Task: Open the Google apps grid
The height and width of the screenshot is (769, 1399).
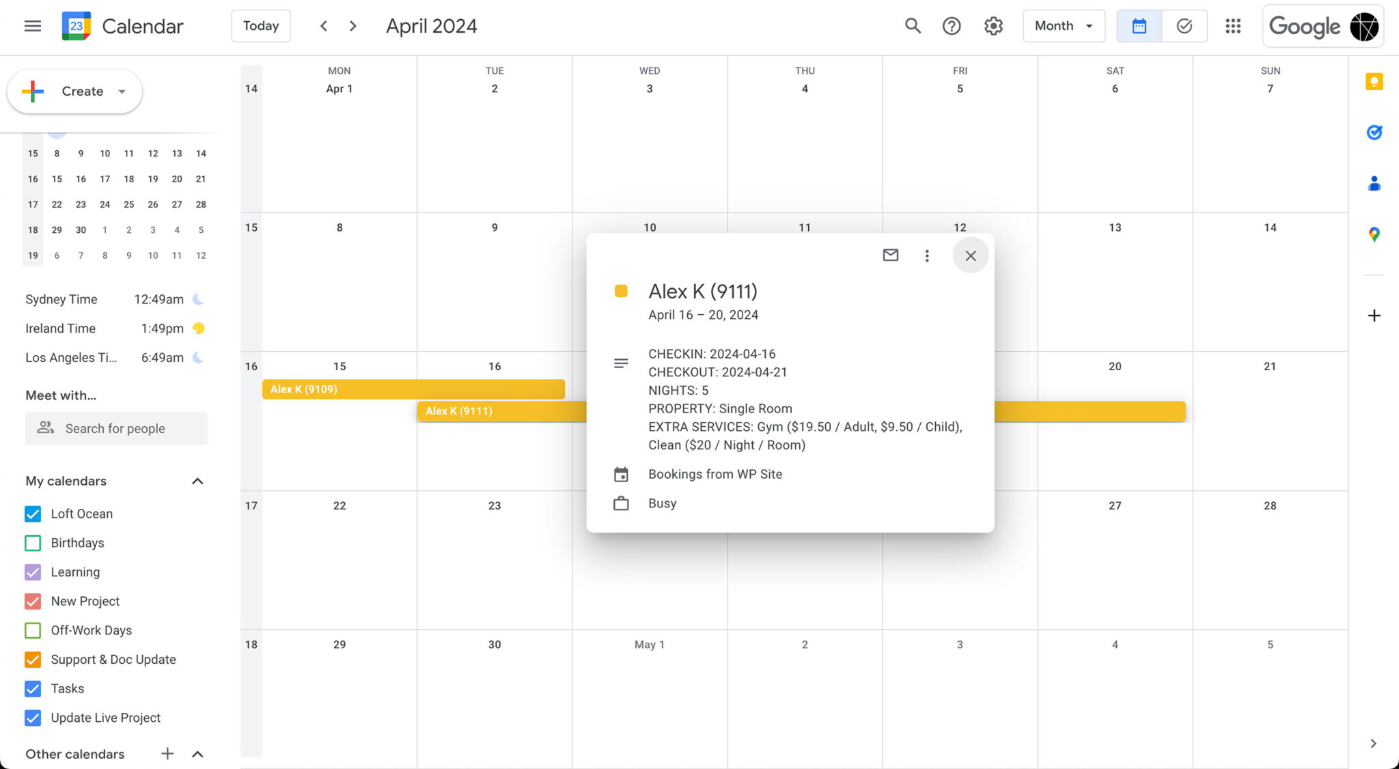Action: click(x=1233, y=26)
